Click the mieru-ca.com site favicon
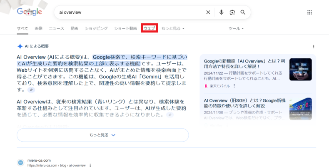The width and height of the screenshot is (329, 168). [x=20, y=163]
